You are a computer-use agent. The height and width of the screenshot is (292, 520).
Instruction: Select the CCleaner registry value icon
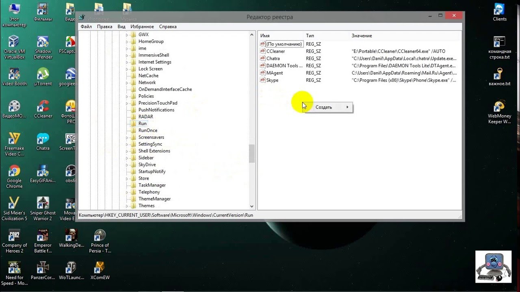pyautogui.click(x=262, y=51)
